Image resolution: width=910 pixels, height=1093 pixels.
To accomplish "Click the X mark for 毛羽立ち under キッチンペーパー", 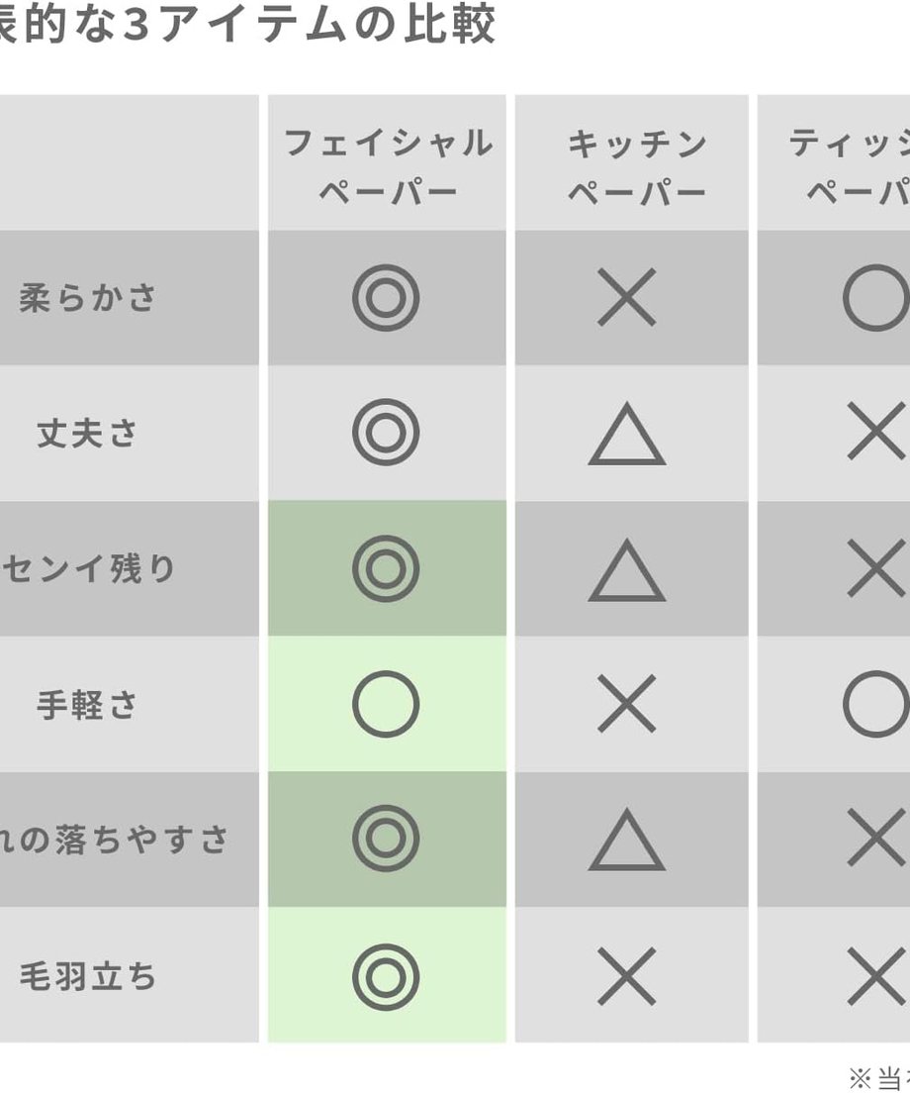I will coord(627,976).
